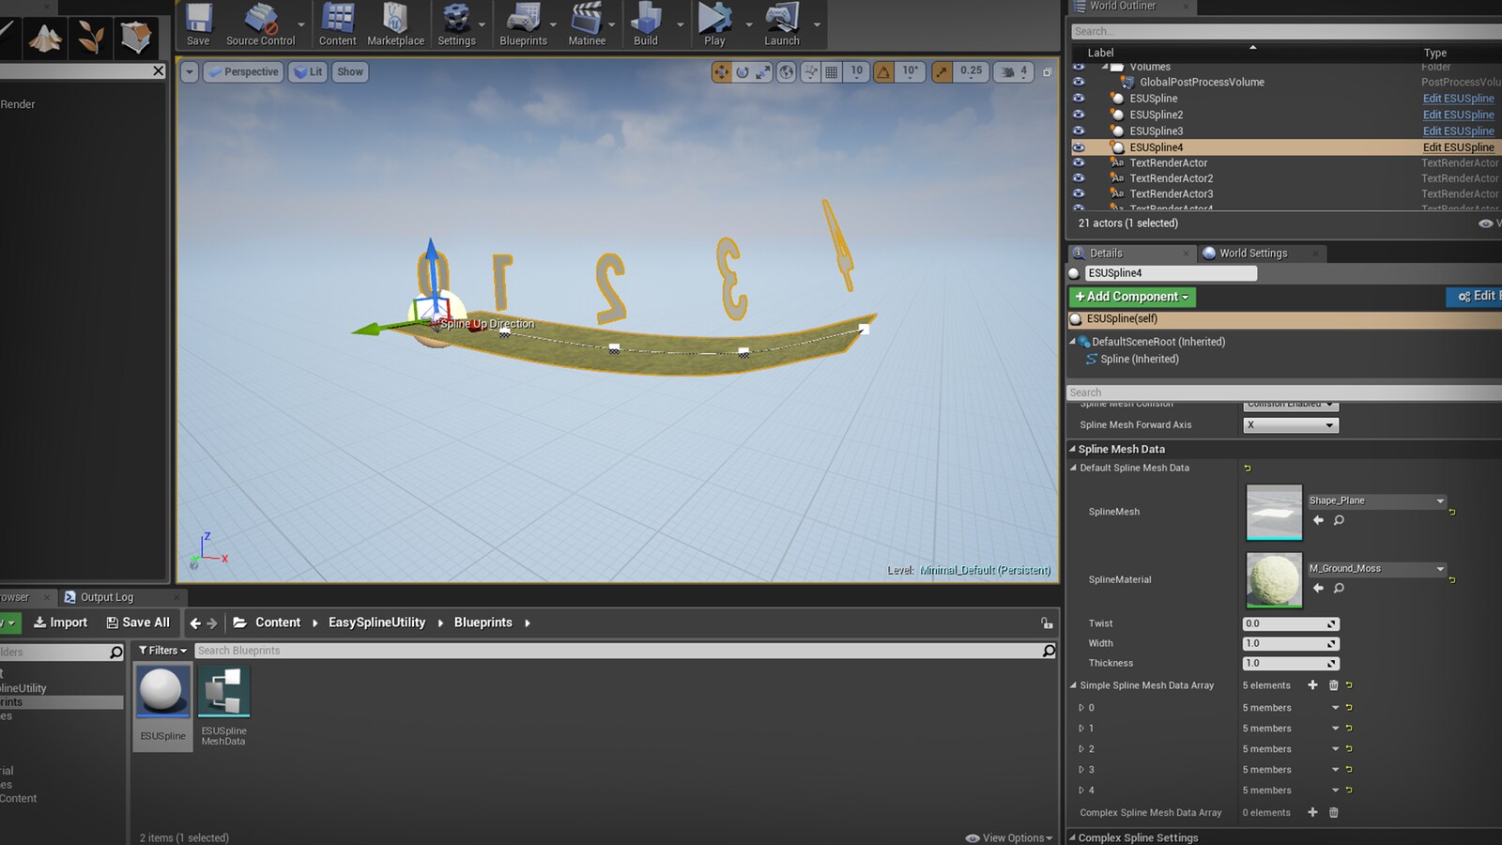Image resolution: width=1502 pixels, height=845 pixels.
Task: Click Edit ESUSpline link for ESUSpline4
Action: coord(1458,147)
